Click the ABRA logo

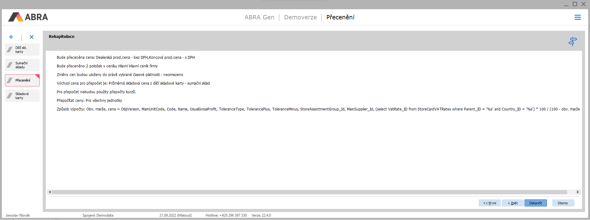tap(28, 17)
